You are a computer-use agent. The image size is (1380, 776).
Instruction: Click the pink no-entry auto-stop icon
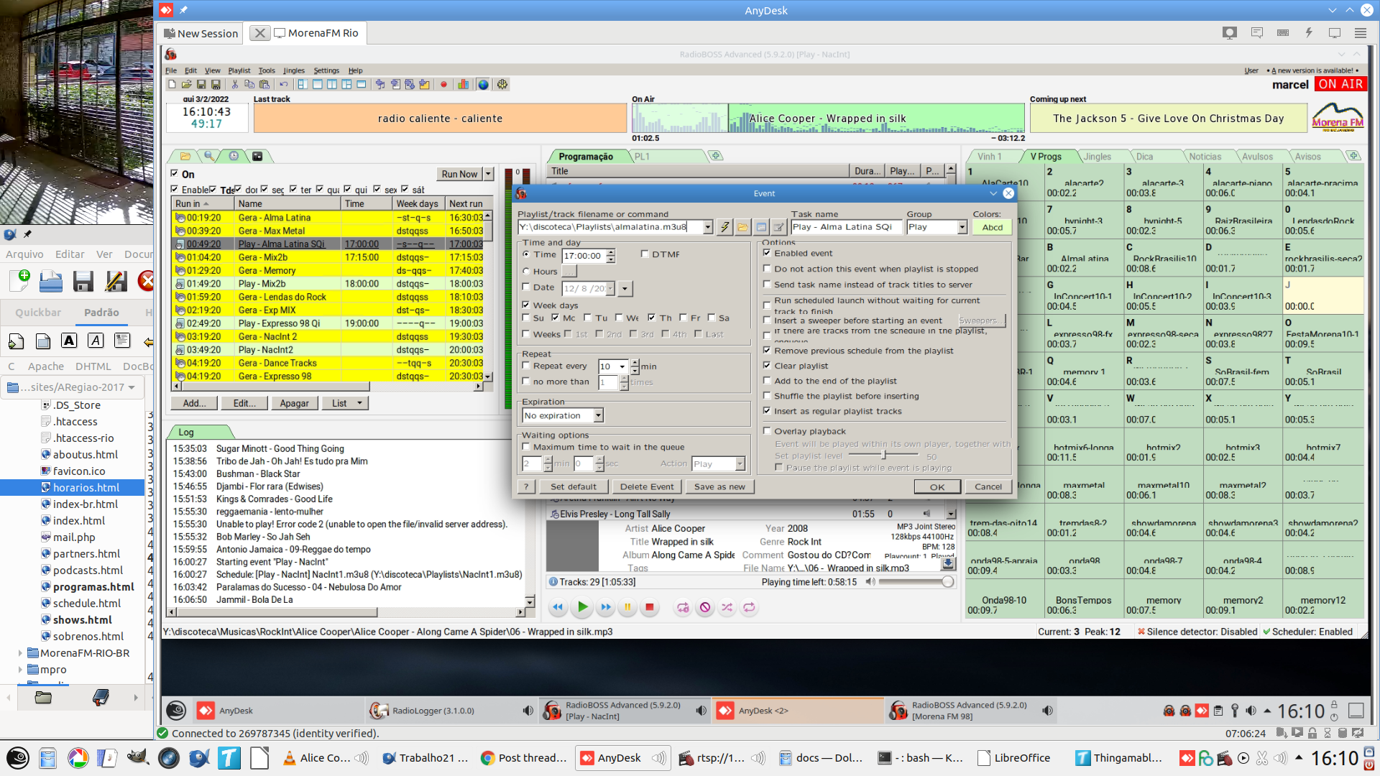click(x=705, y=607)
